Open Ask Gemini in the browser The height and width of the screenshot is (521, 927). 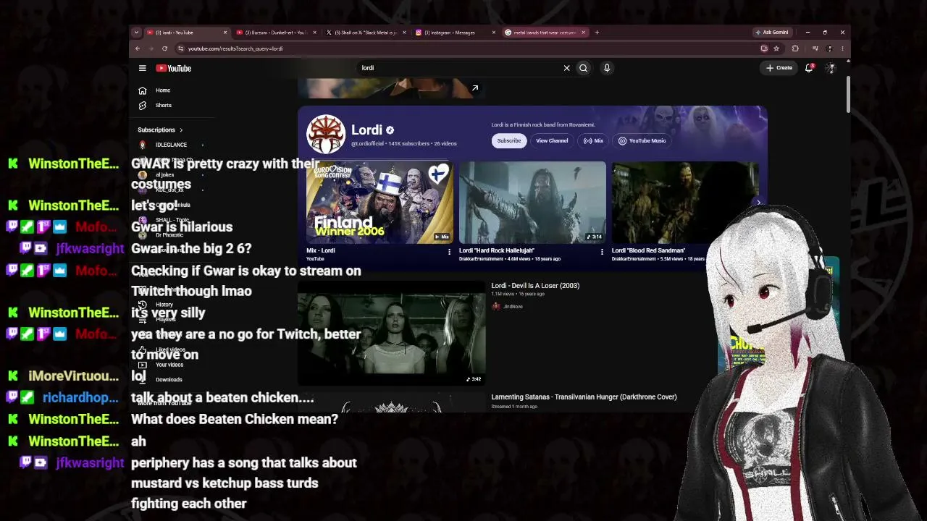[772, 33]
